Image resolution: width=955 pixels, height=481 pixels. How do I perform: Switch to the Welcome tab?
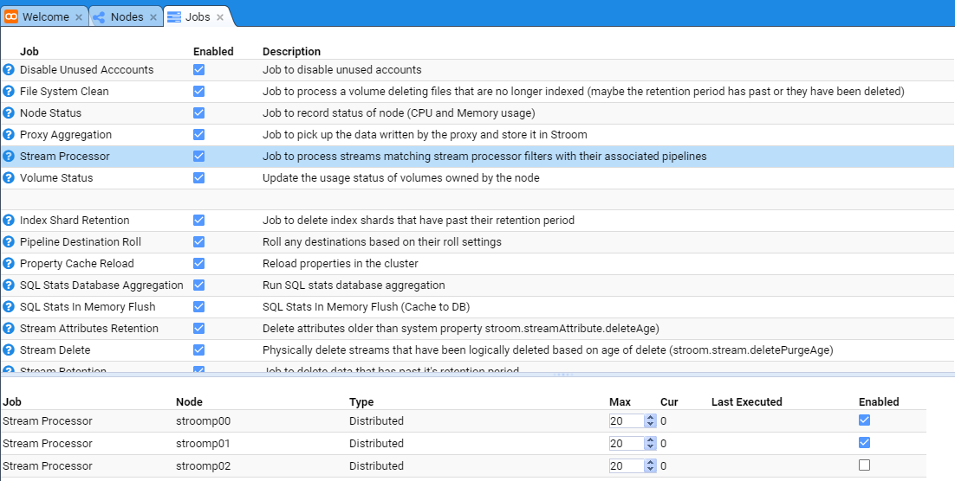(45, 16)
